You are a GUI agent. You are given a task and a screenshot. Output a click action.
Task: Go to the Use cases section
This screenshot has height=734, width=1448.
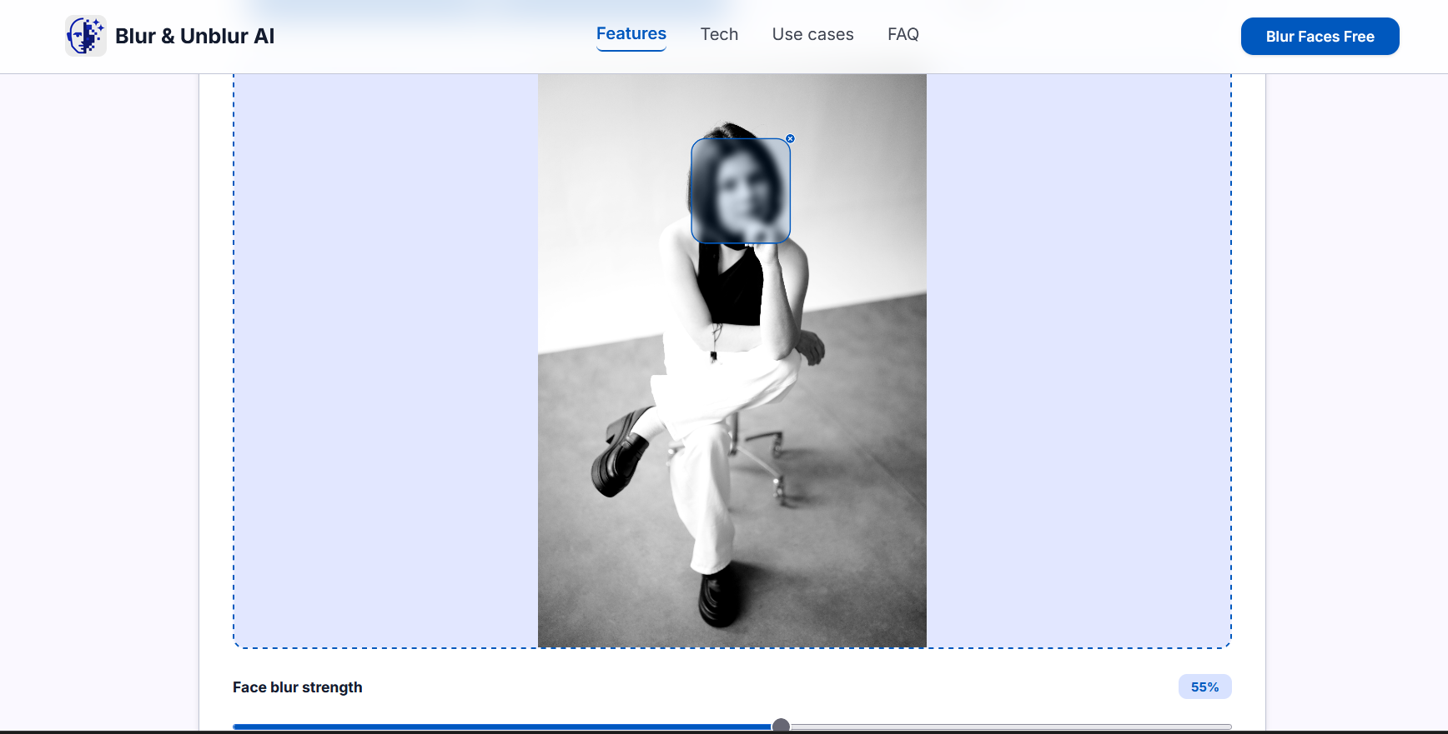(812, 34)
